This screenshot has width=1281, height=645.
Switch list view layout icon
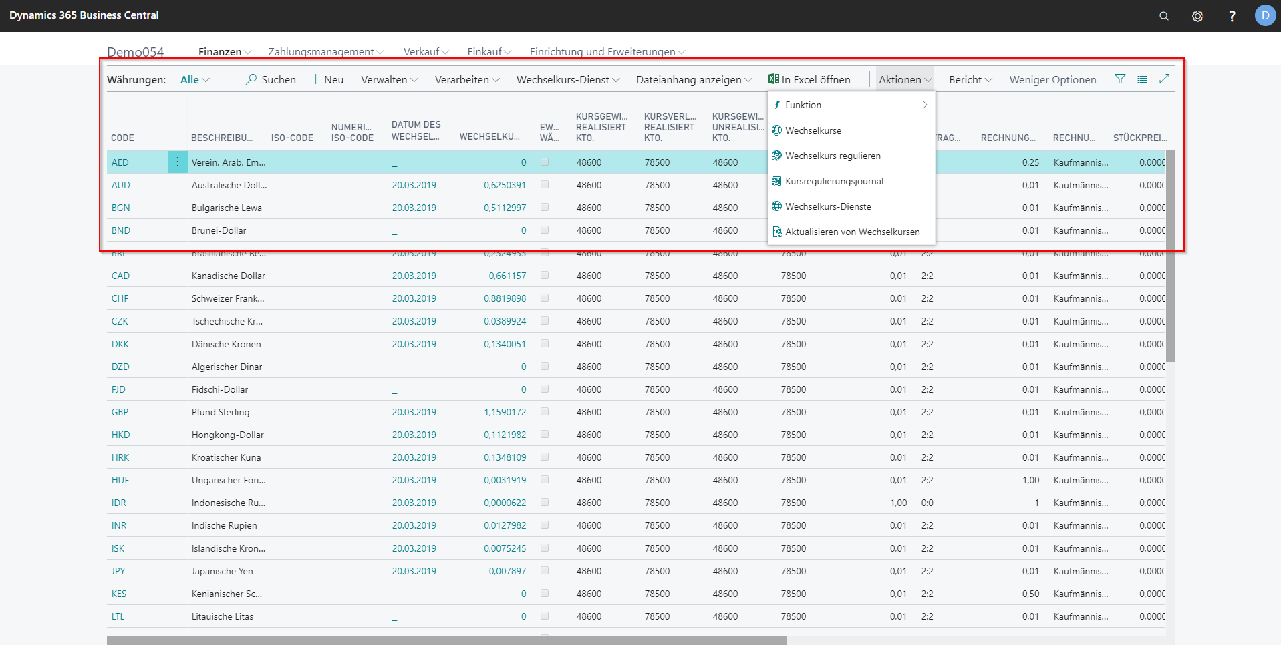[1142, 79]
